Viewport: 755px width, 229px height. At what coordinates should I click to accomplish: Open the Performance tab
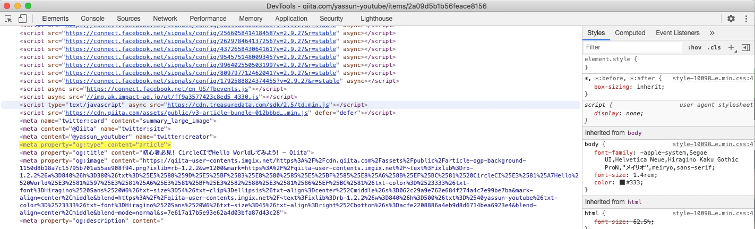208,19
